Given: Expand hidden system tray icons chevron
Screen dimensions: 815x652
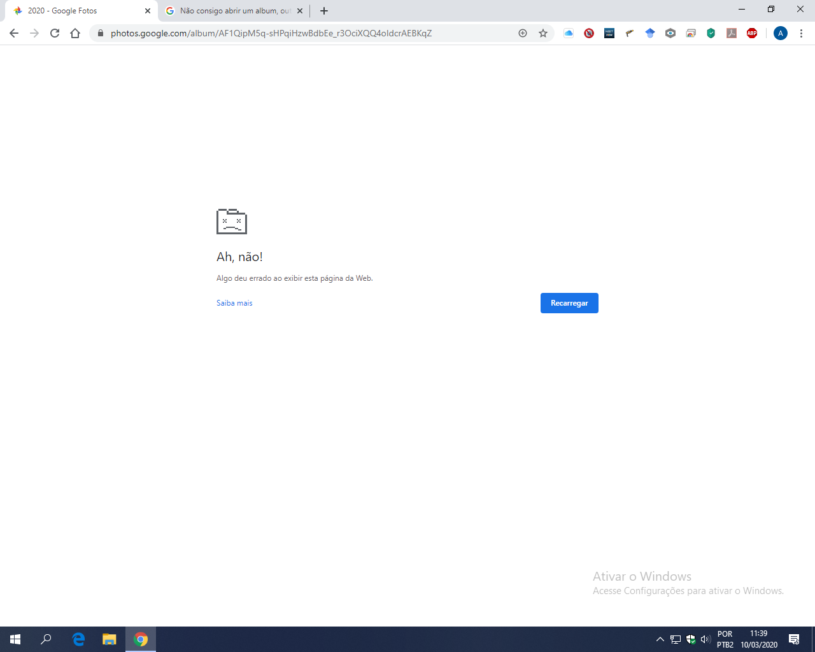Looking at the screenshot, I should 660,639.
